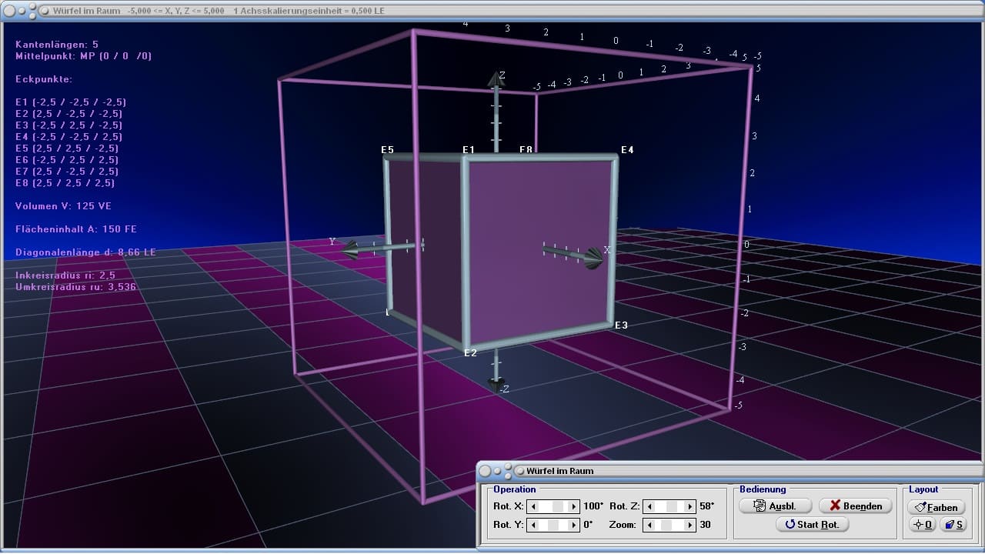Screen dimensions: 985x554
Task: Click the Rot. X value 100°
Action: [x=593, y=506]
